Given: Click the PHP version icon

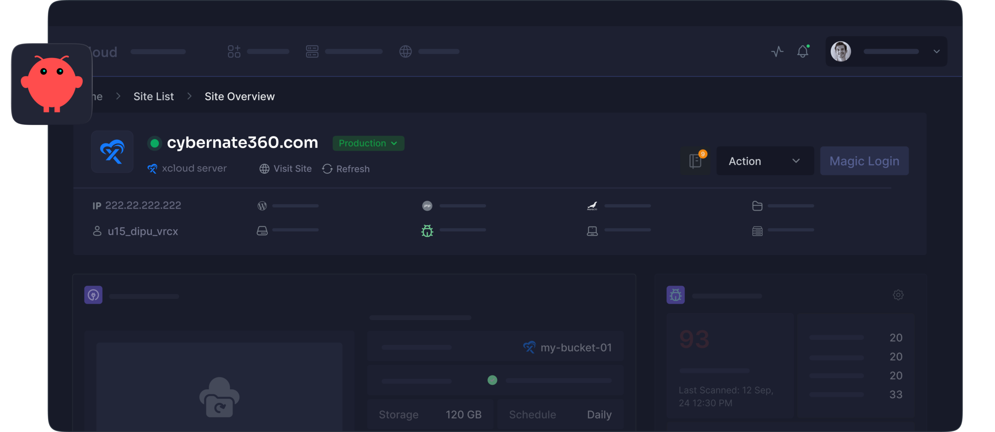Looking at the screenshot, I should tap(427, 206).
